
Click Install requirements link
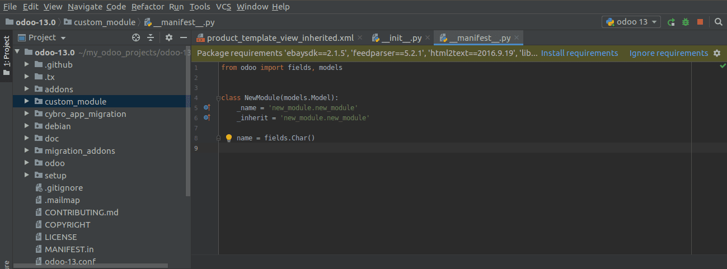tap(579, 53)
